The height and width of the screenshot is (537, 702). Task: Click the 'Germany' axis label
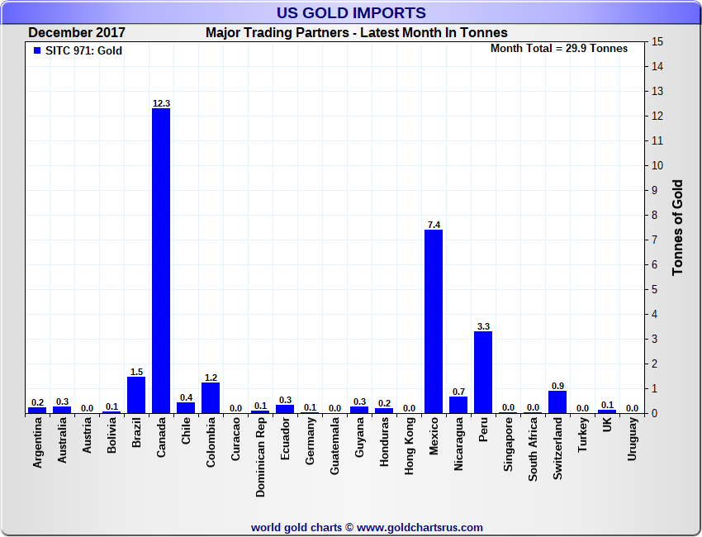coord(311,440)
